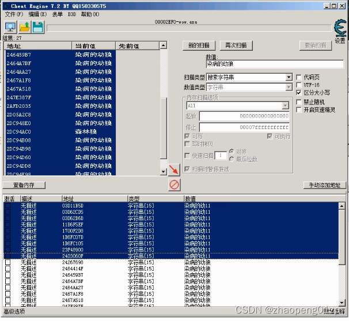Screen dimensions: 349x321
Task: Open 高级选项 at bottom left
Action: (14, 311)
